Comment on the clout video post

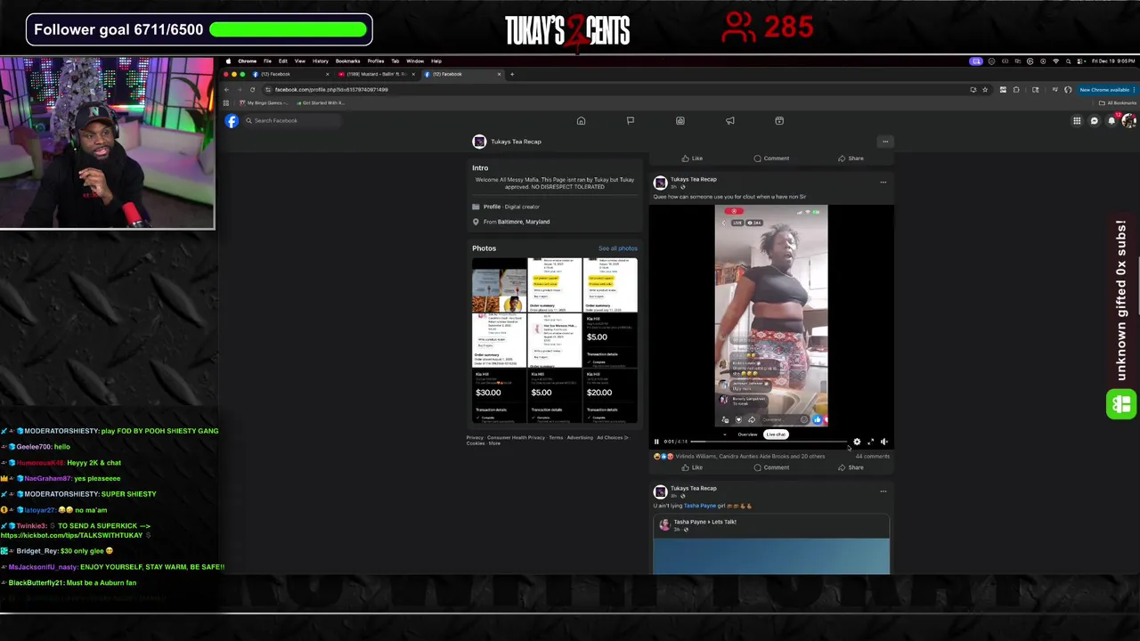click(x=771, y=467)
